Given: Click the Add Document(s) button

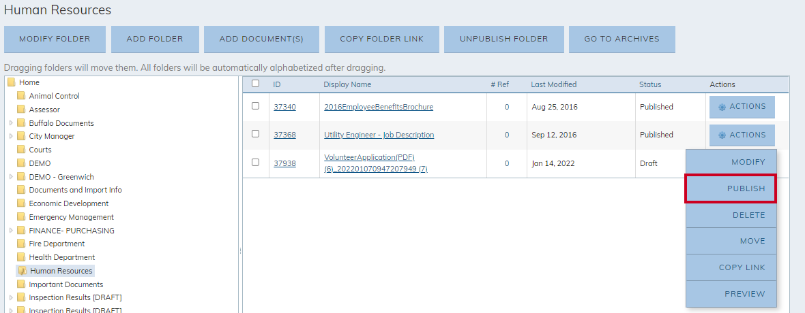Looking at the screenshot, I should [261, 39].
